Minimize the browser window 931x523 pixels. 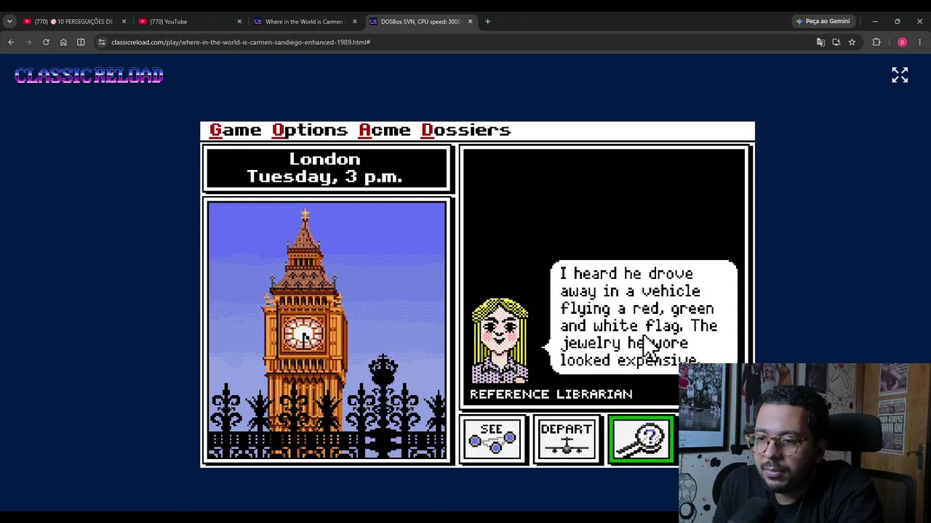[x=875, y=22]
